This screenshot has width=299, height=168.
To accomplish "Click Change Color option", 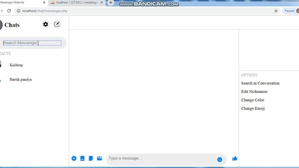I will [252, 100].
